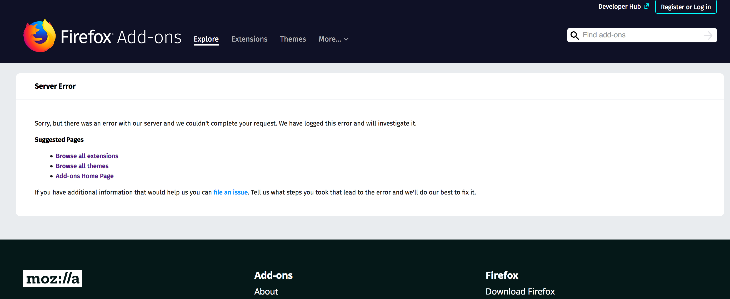Follow the Browse all extensions link
Image resolution: width=730 pixels, height=299 pixels.
[87, 156]
